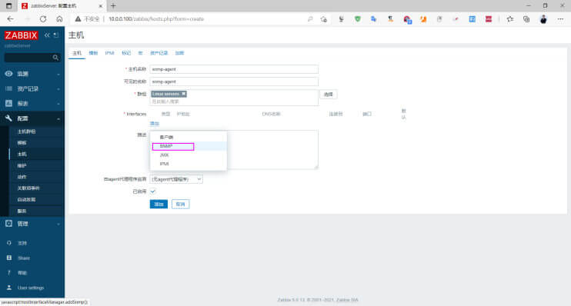Click 添加 link under Interfaces
This screenshot has width=571, height=306.
point(155,123)
